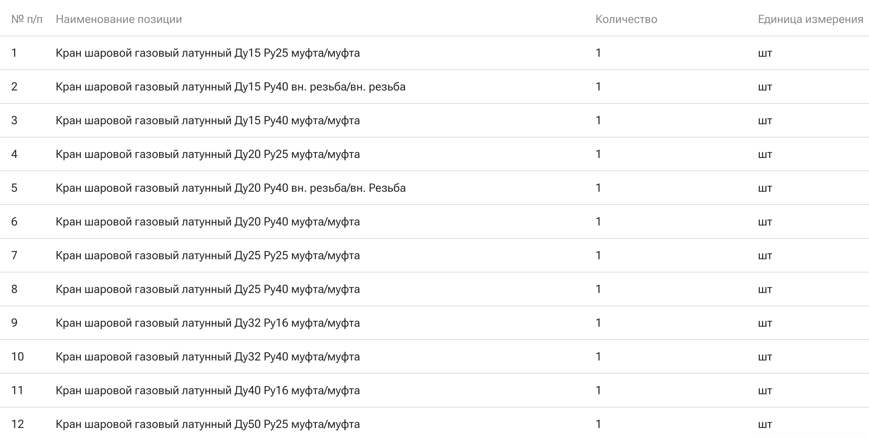The image size is (869, 438).
Task: Click the «№ п/п» column header
Action: [x=27, y=19]
